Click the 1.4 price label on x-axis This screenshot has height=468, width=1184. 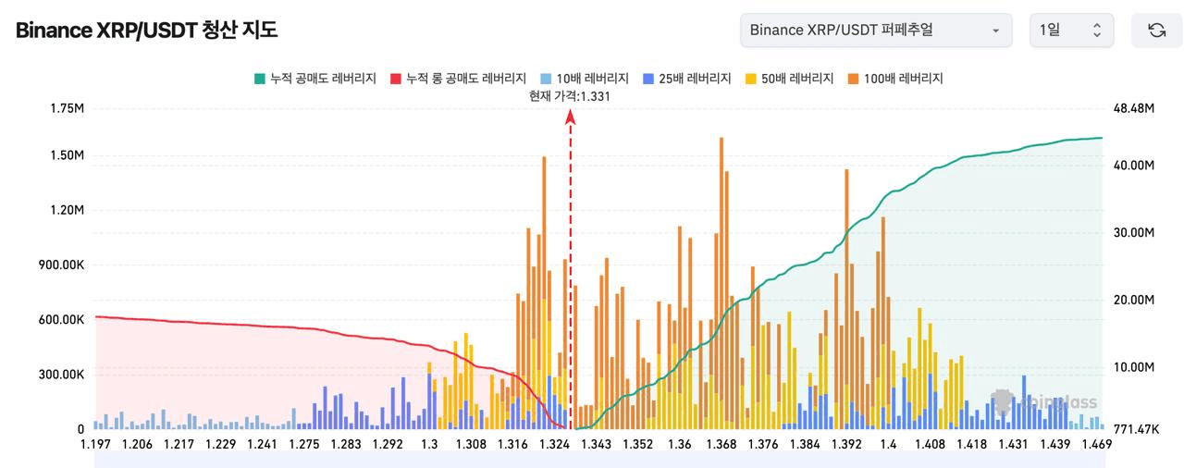(x=888, y=444)
